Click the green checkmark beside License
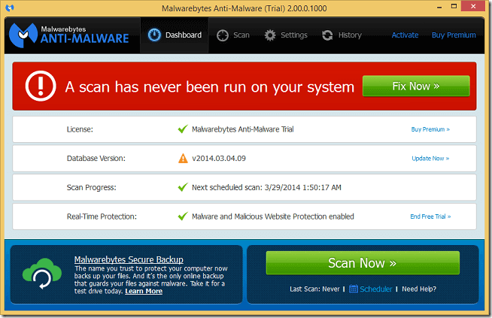Viewport: 492px width, 318px height. [183, 129]
